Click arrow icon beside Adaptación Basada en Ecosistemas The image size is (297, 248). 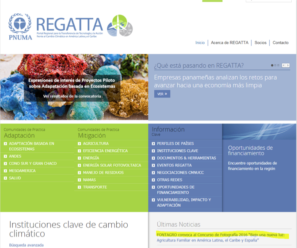click(x=5, y=143)
